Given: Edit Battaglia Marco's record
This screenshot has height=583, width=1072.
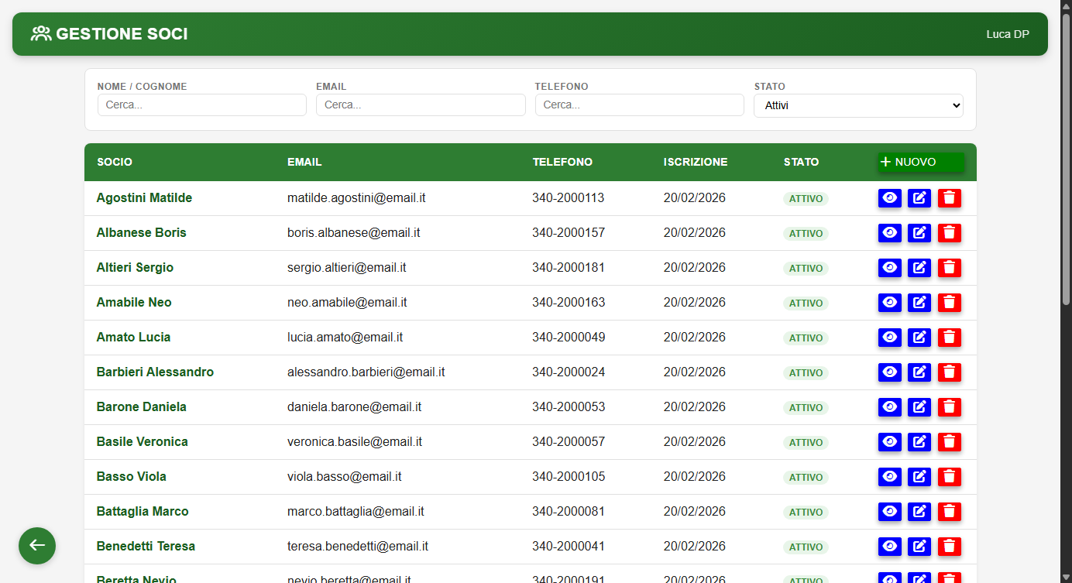Looking at the screenshot, I should pyautogui.click(x=919, y=512).
